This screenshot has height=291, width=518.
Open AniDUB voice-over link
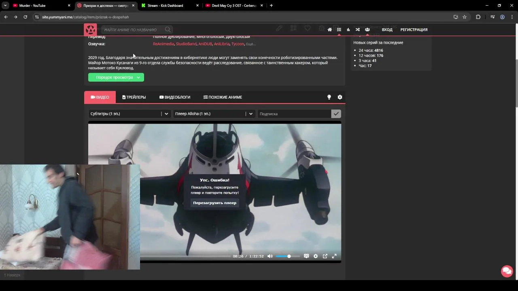click(x=205, y=44)
